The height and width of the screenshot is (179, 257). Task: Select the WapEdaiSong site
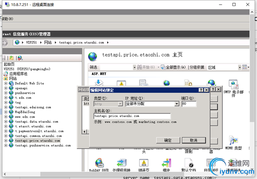(x=25, y=112)
